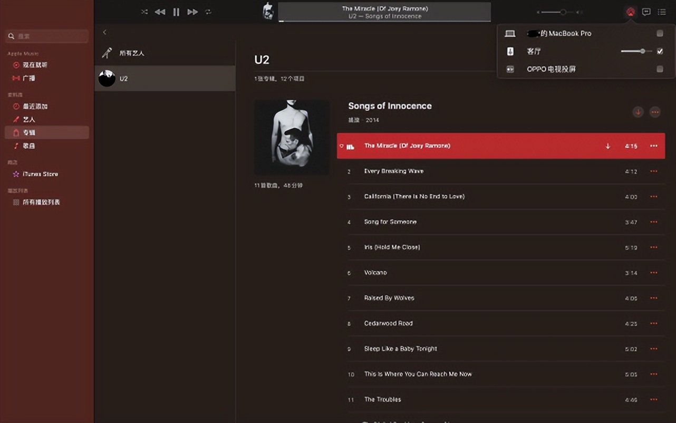Open more options for Song for Someone

[x=654, y=222]
